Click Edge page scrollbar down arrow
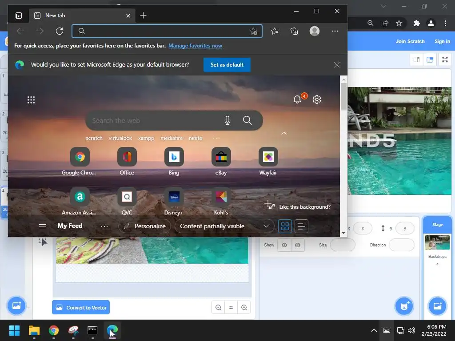This screenshot has width=455, height=341. (x=343, y=233)
